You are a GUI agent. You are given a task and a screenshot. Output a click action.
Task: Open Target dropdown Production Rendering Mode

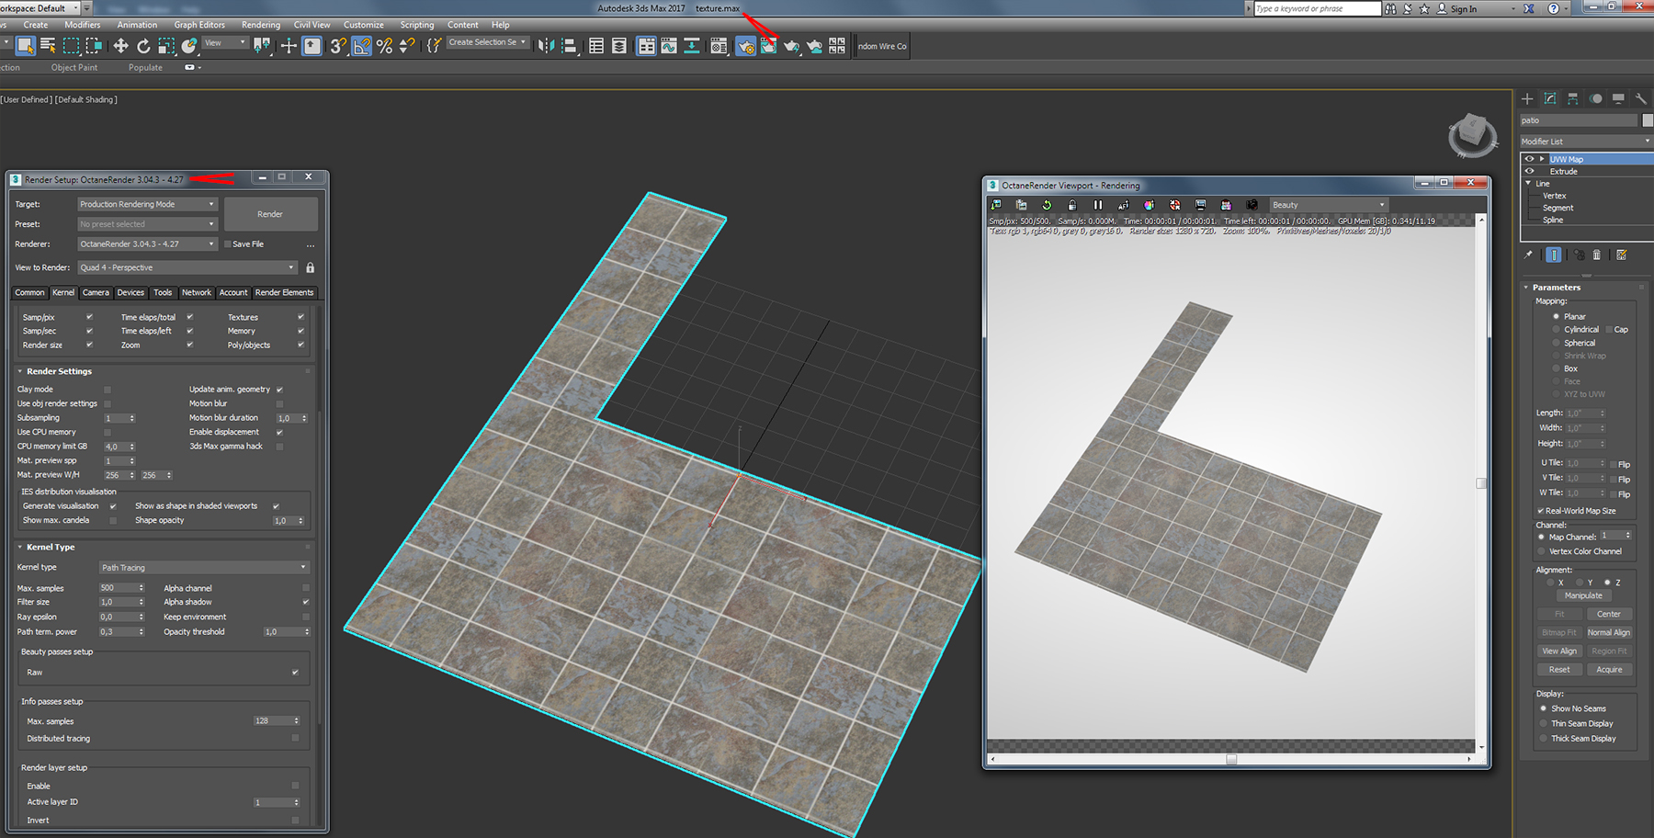[147, 204]
